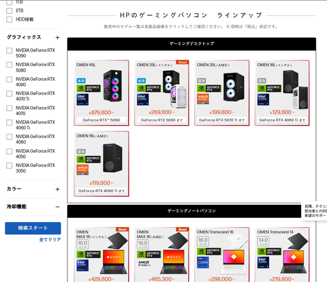Click GeForce RTX 5070 Ti まで label
Viewport: 327px width, 282px height.
click(222, 120)
